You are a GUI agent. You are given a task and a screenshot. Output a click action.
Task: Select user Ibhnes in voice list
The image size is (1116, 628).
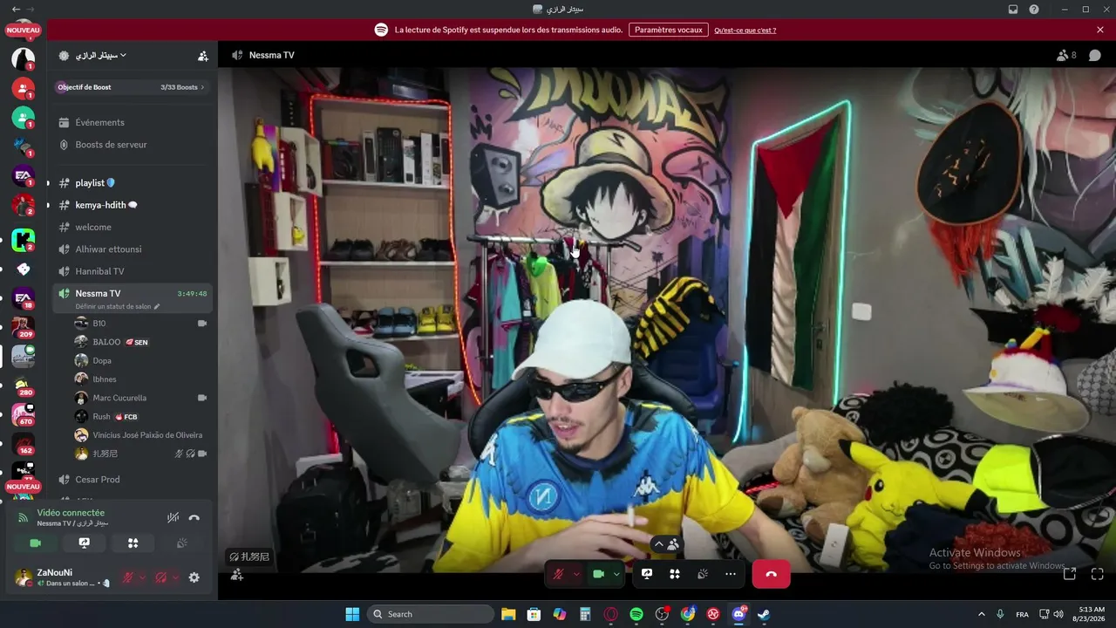click(141, 379)
